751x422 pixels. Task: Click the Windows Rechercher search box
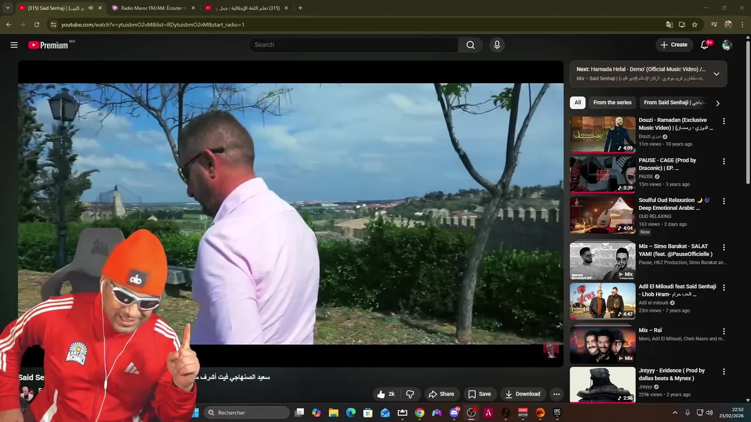point(246,413)
